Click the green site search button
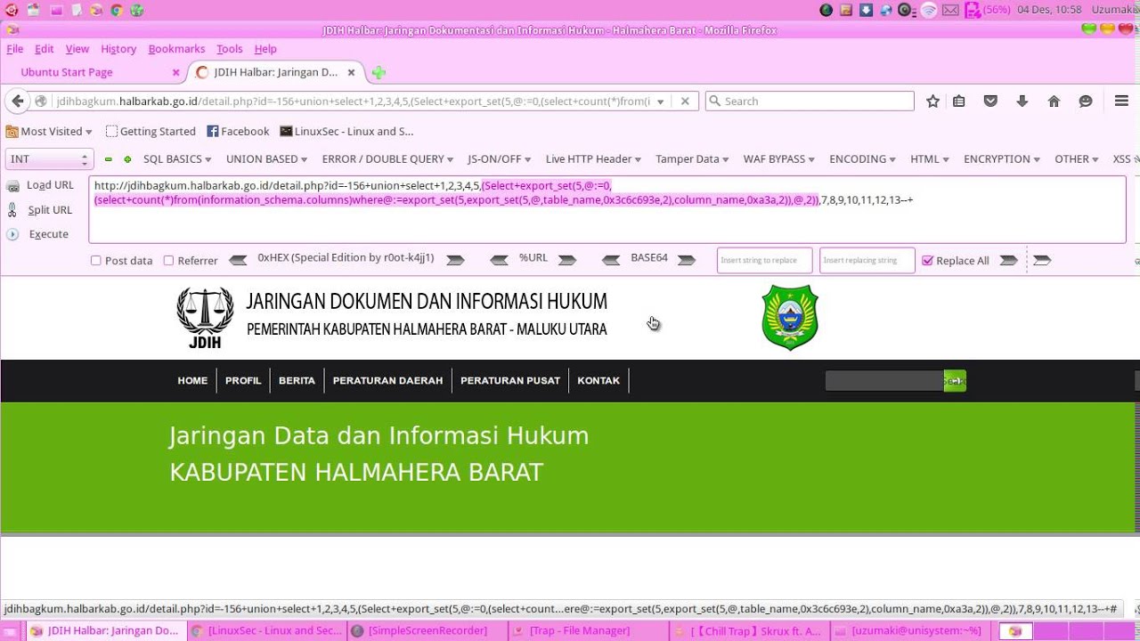This screenshot has width=1140, height=641. point(955,381)
